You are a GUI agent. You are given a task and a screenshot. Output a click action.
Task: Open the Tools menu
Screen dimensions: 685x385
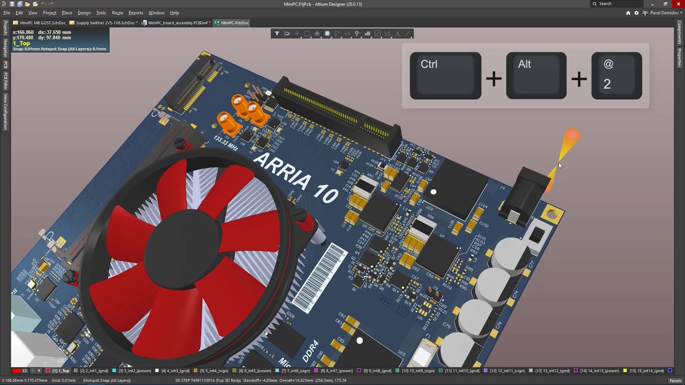101,13
